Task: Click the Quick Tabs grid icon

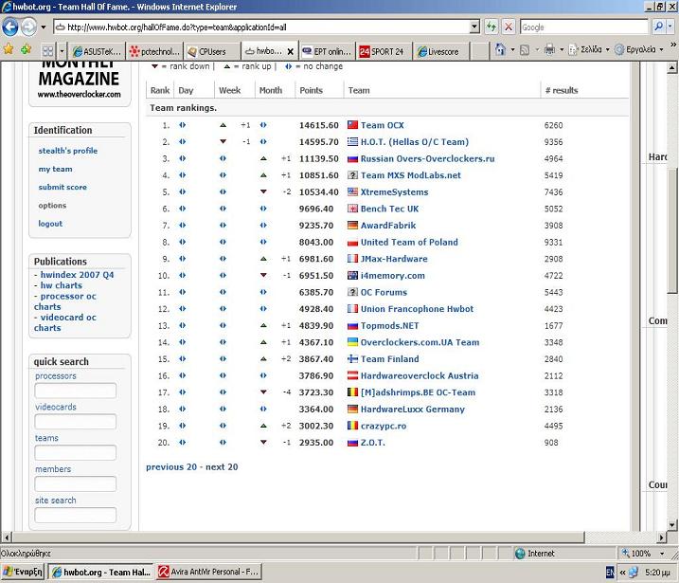Action: [x=47, y=51]
